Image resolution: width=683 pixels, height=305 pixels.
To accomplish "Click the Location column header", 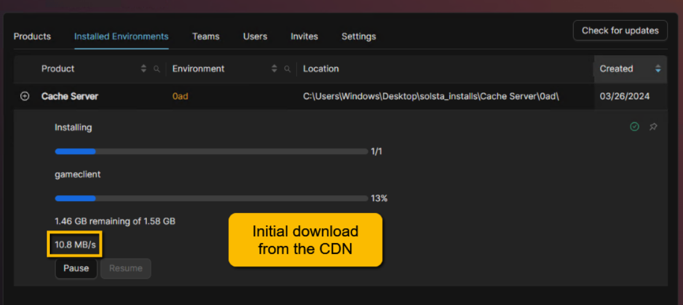I will tap(321, 69).
